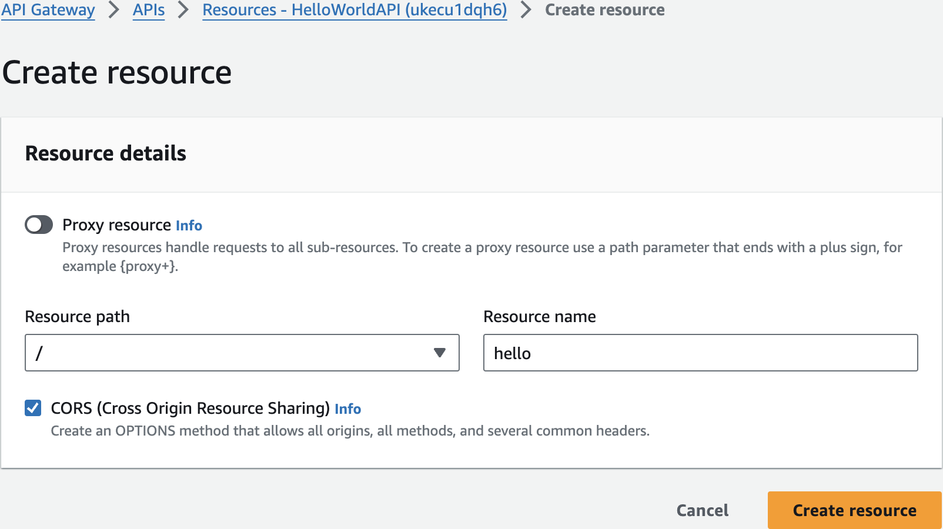
Task: Click the Create resource breadcrumb item
Action: (604, 10)
